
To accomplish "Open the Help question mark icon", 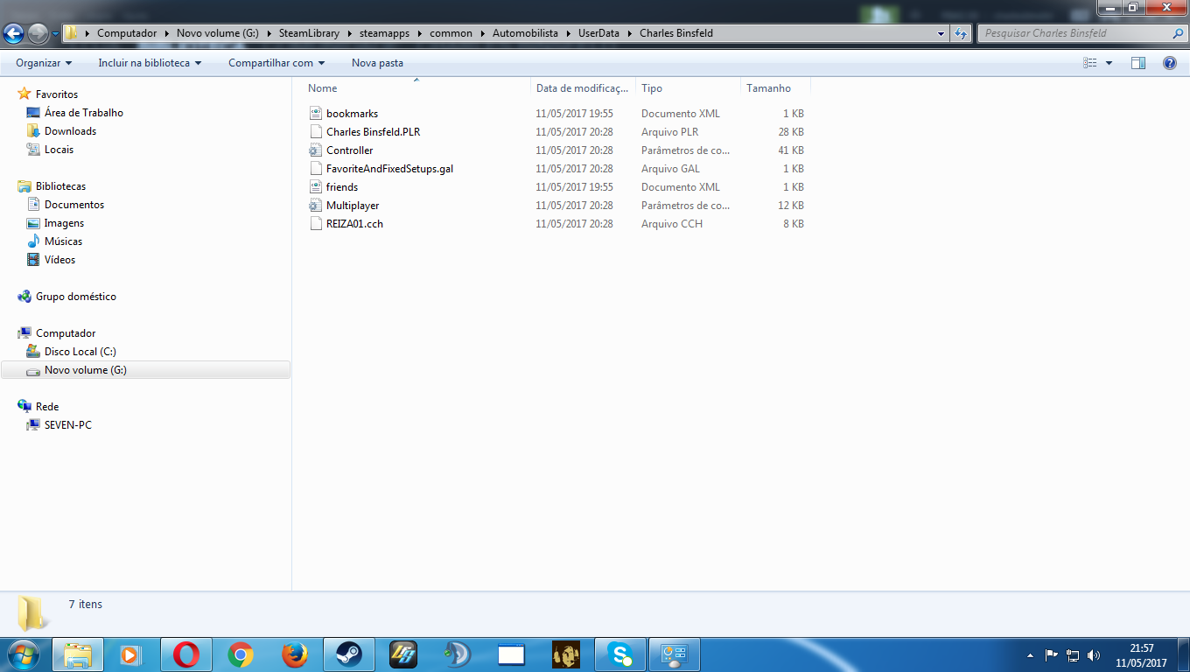I will (x=1170, y=63).
